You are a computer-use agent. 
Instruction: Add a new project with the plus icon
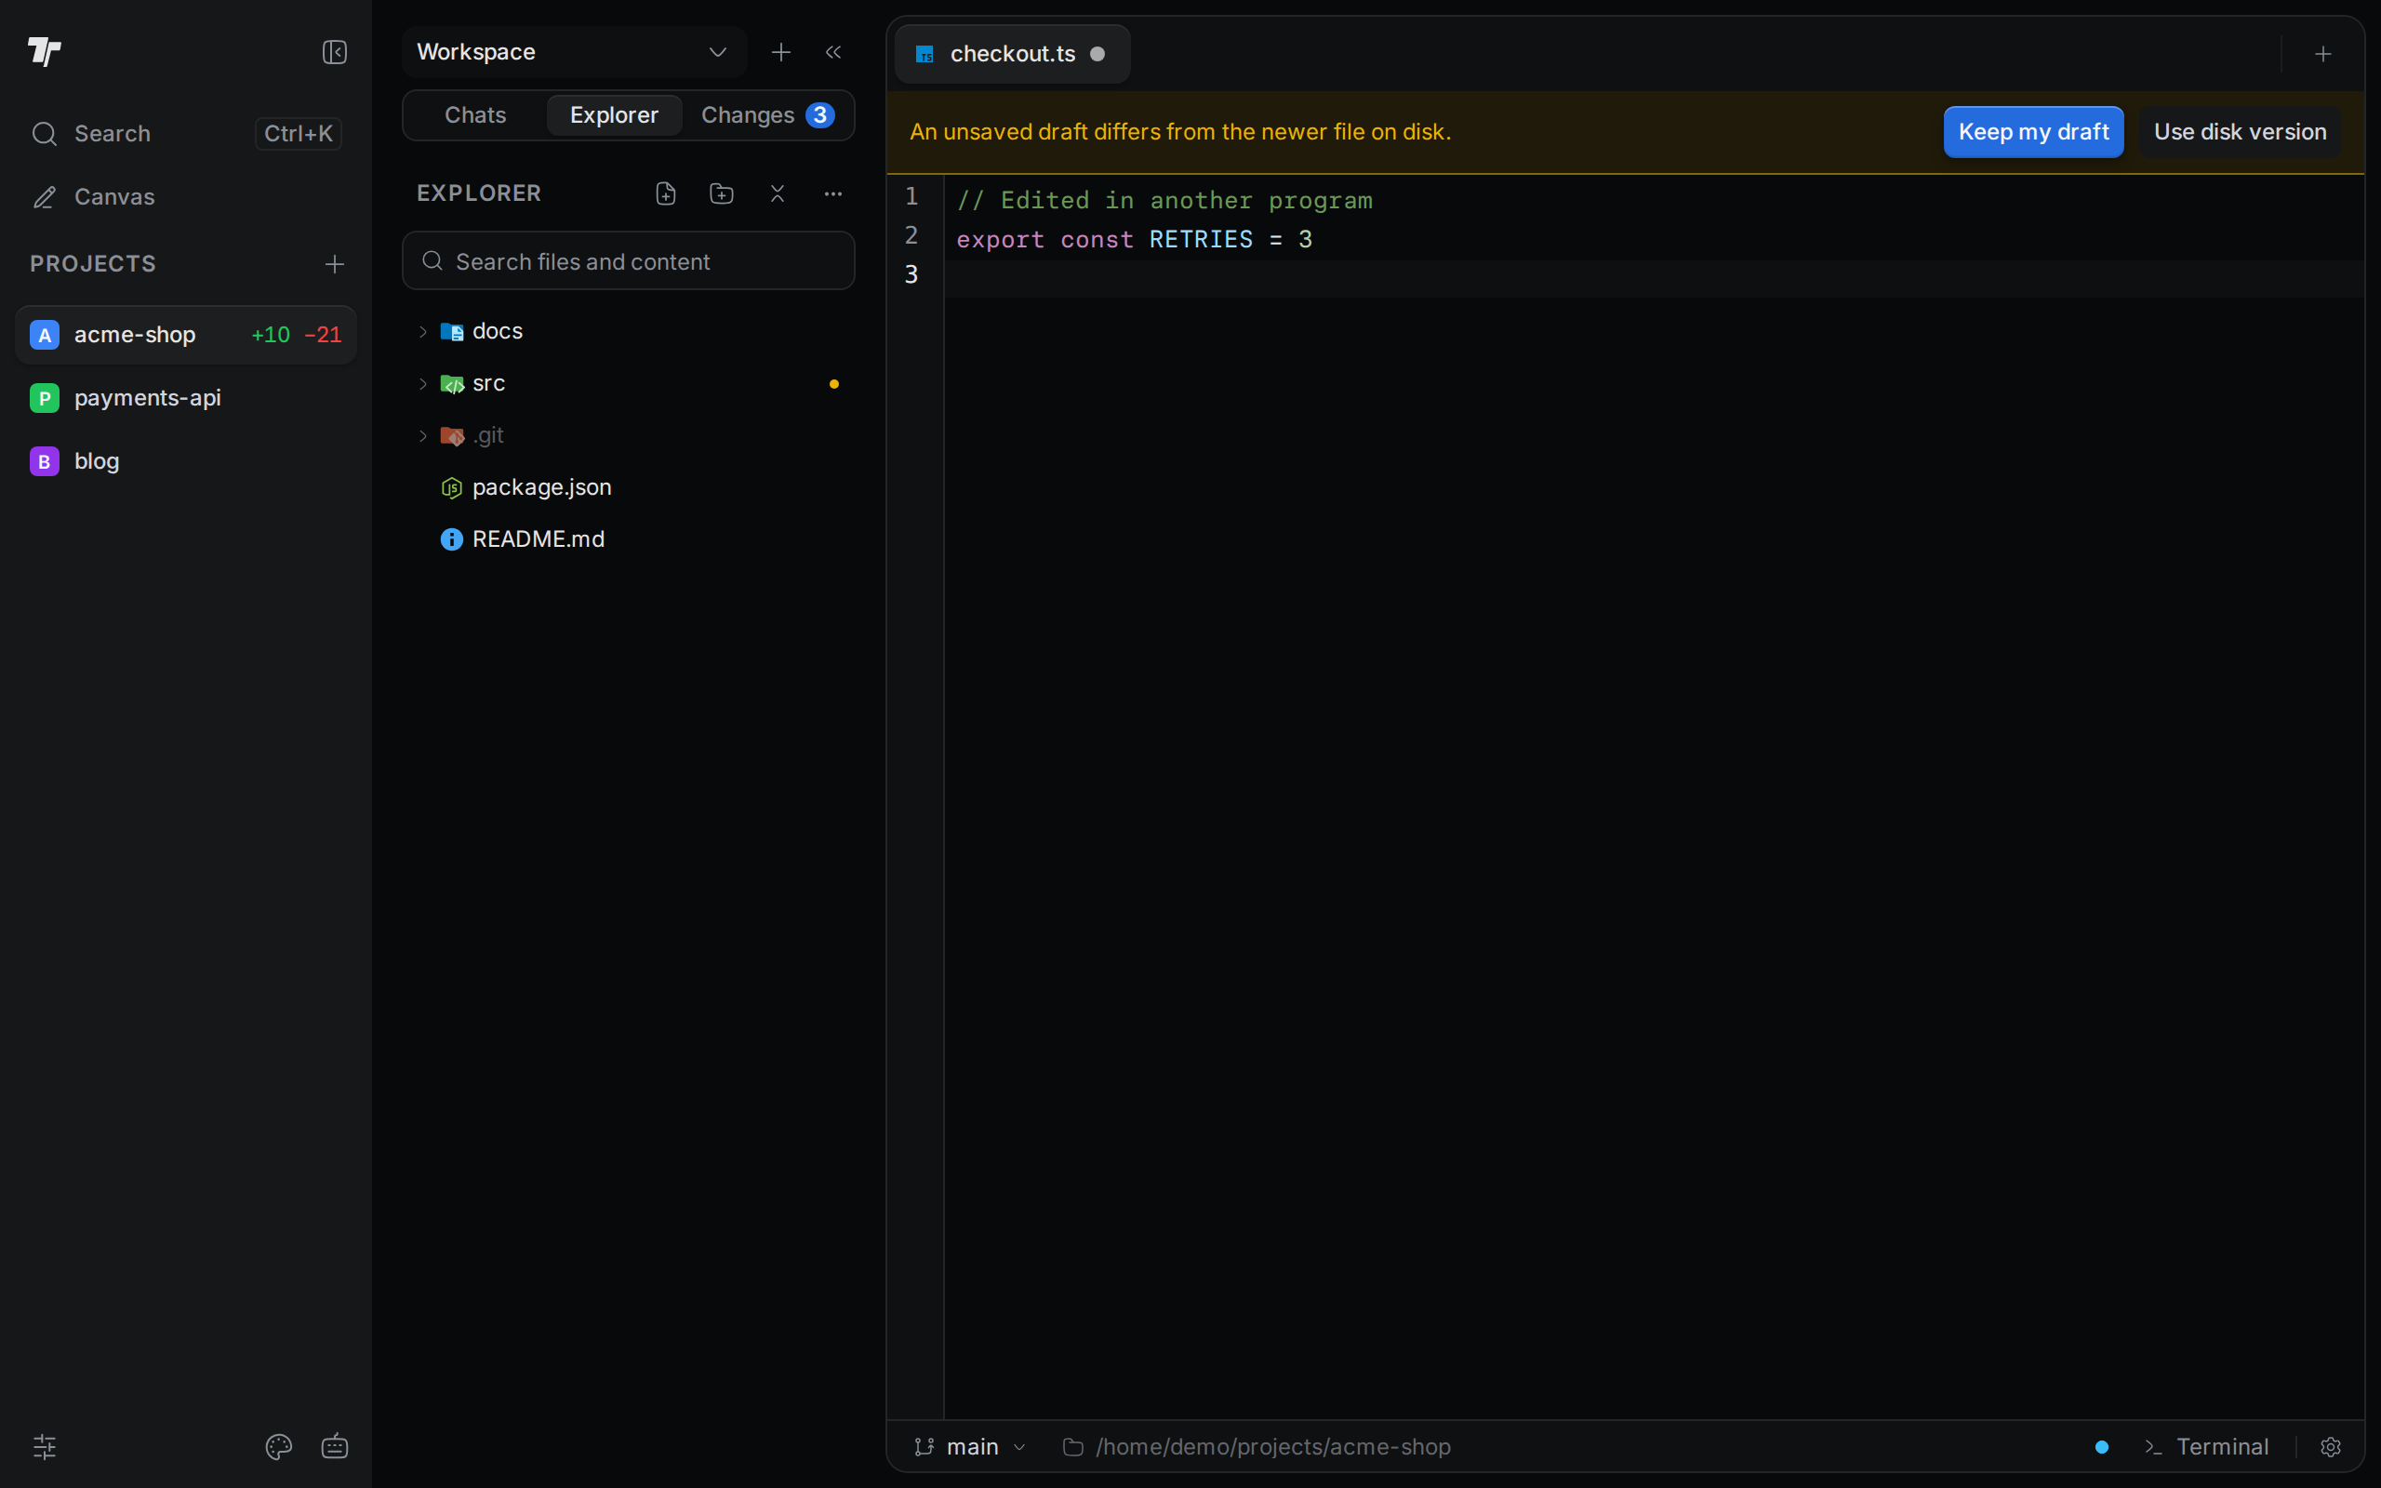335,264
